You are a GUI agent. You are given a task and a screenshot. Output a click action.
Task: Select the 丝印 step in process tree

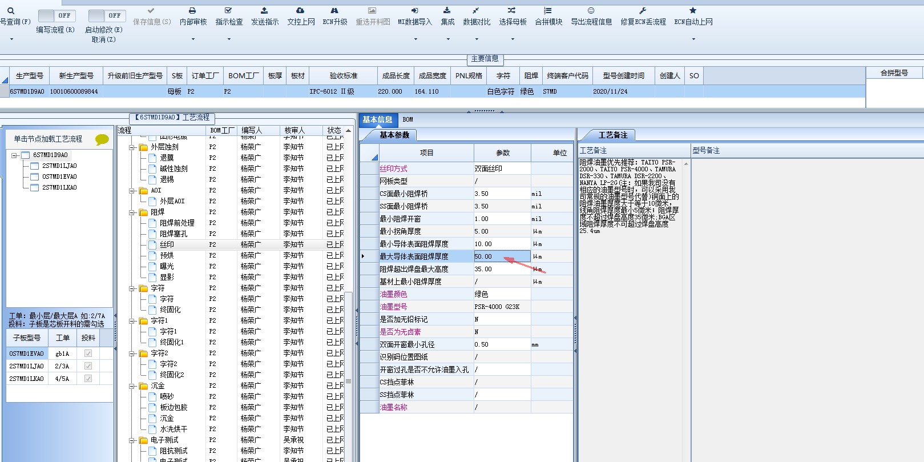(x=167, y=245)
